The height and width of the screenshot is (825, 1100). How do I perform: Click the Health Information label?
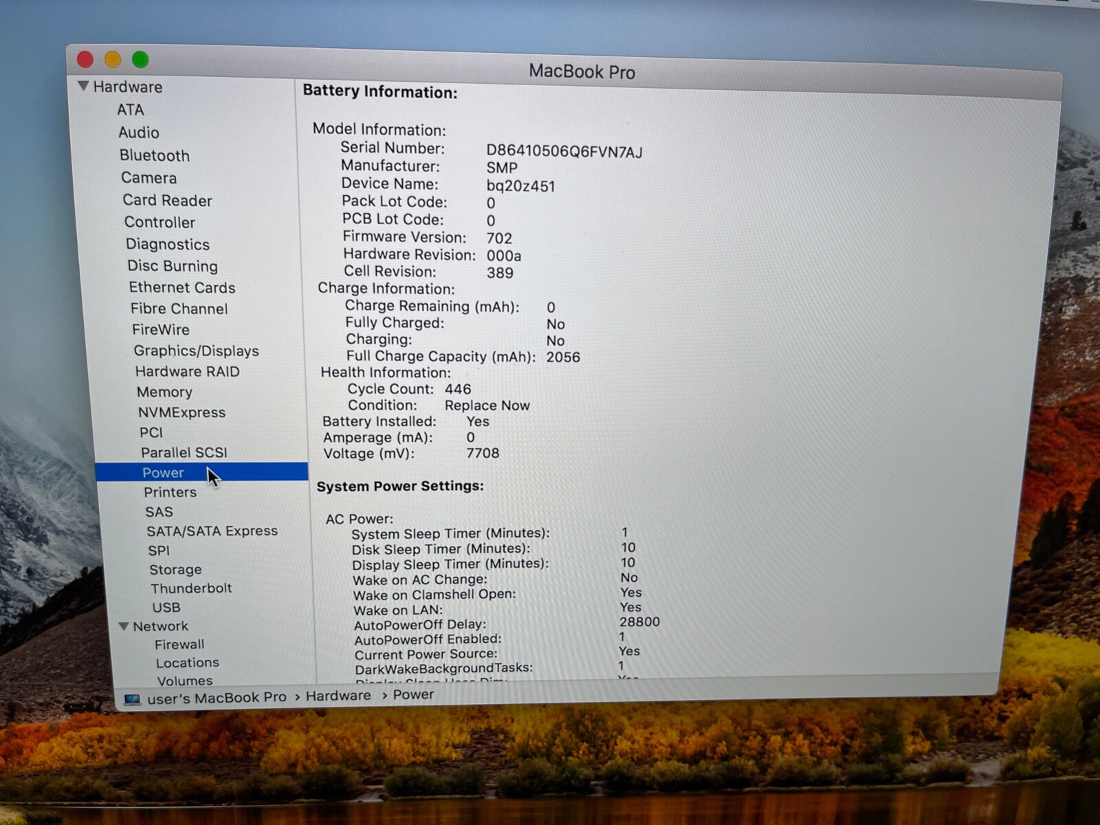pos(386,373)
